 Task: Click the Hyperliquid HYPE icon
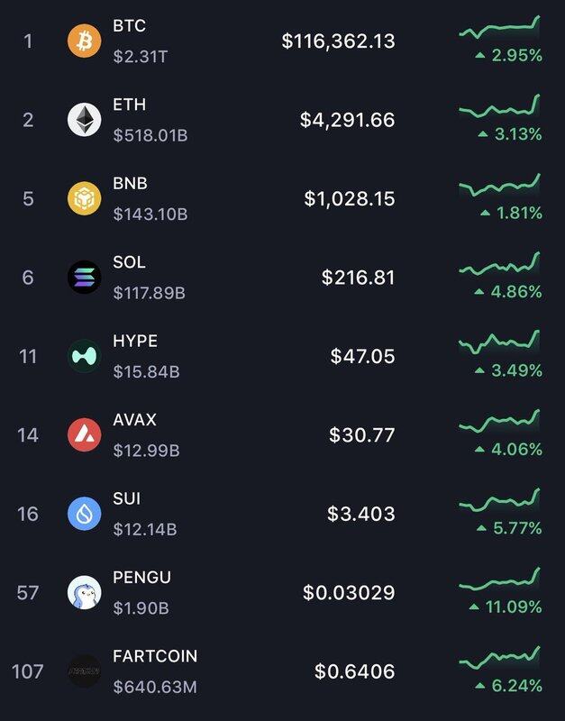click(85, 356)
